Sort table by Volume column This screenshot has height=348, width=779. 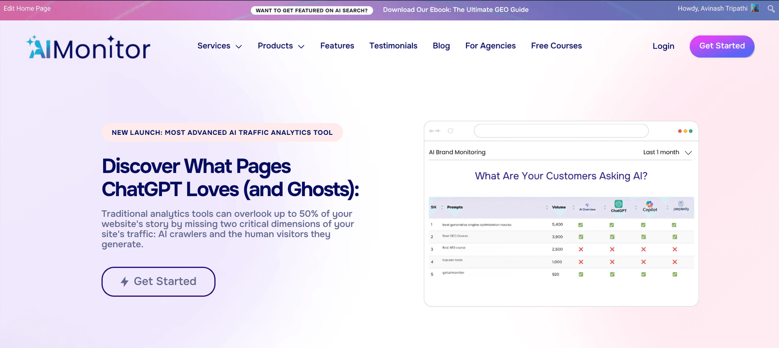tap(558, 207)
